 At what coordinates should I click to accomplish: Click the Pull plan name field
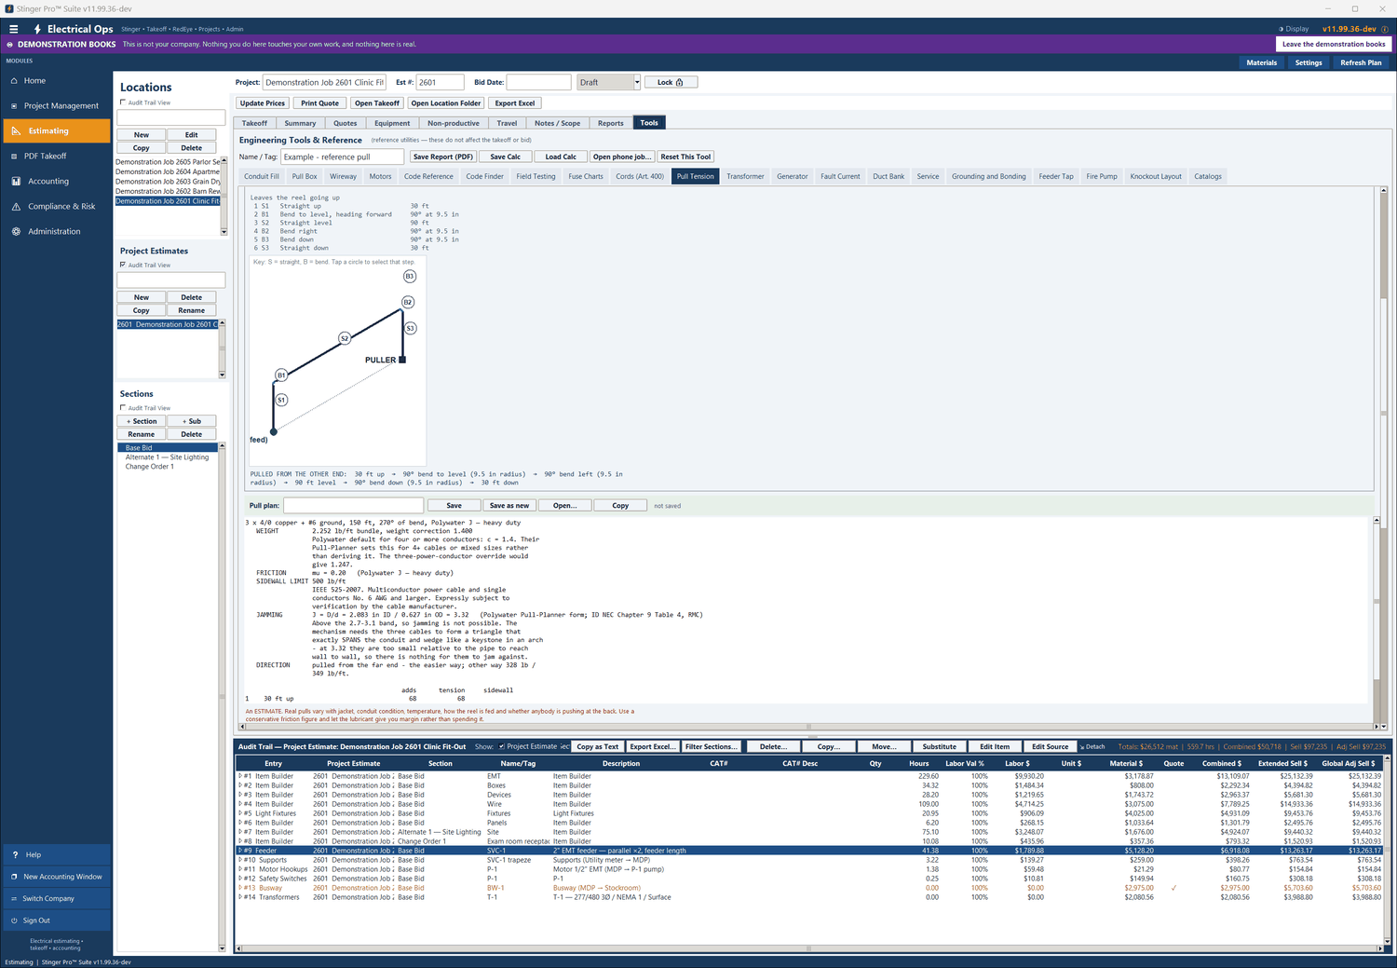(x=354, y=506)
